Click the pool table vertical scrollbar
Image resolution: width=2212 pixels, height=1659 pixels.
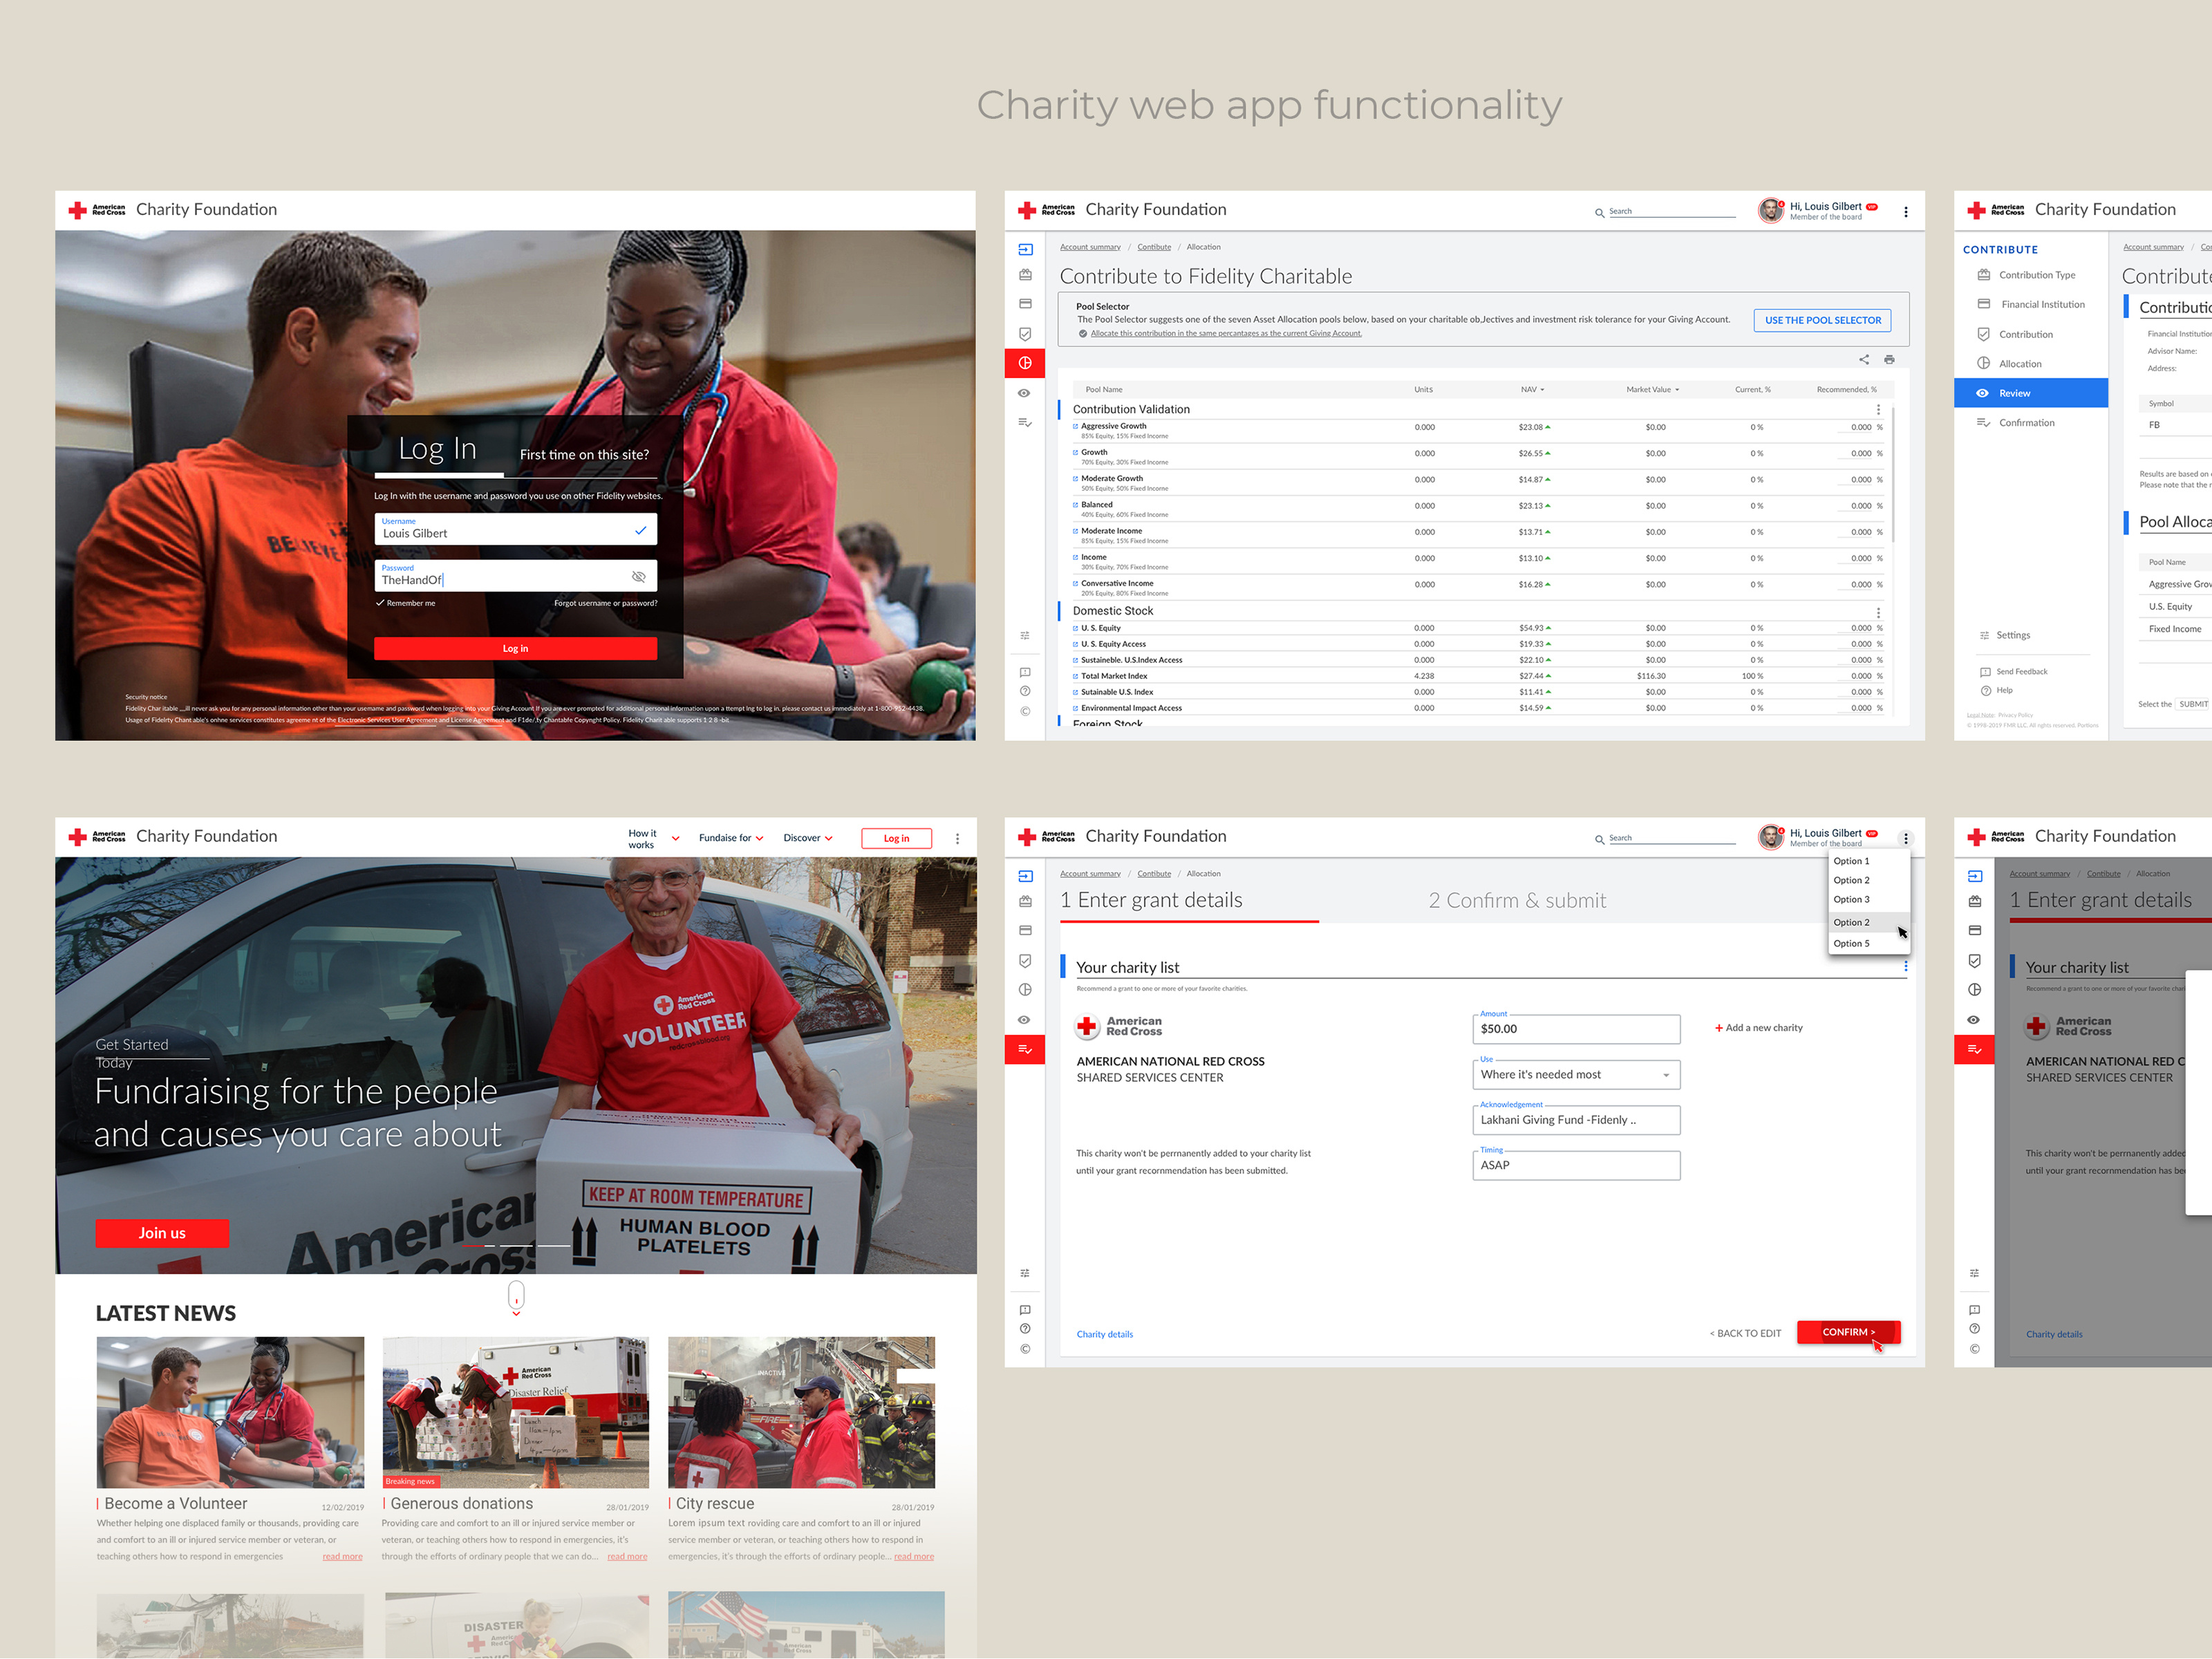pos(1893,475)
